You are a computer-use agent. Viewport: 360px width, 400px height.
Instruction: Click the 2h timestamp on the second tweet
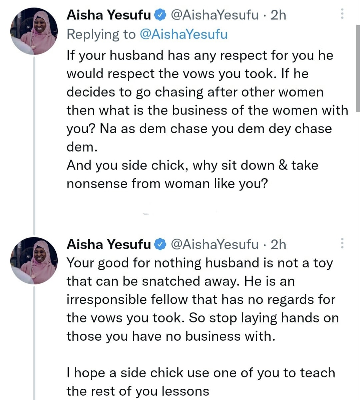coord(278,244)
